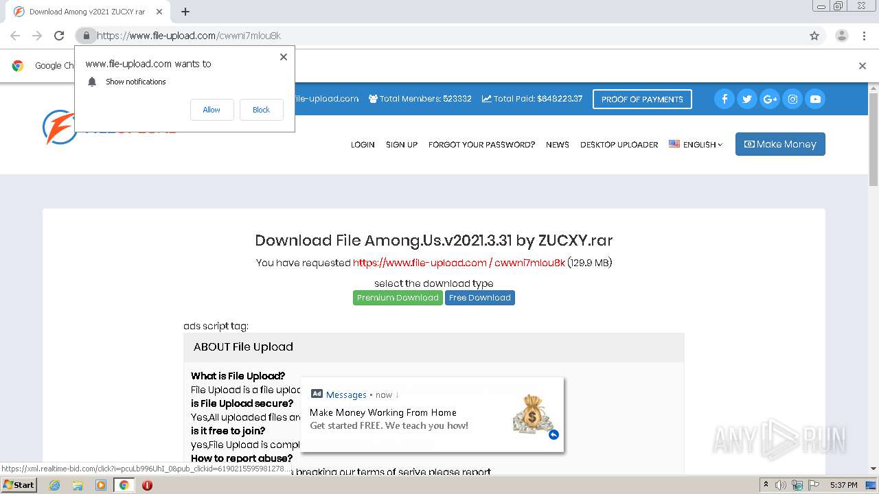Click the What is File Upload? question

point(238,376)
